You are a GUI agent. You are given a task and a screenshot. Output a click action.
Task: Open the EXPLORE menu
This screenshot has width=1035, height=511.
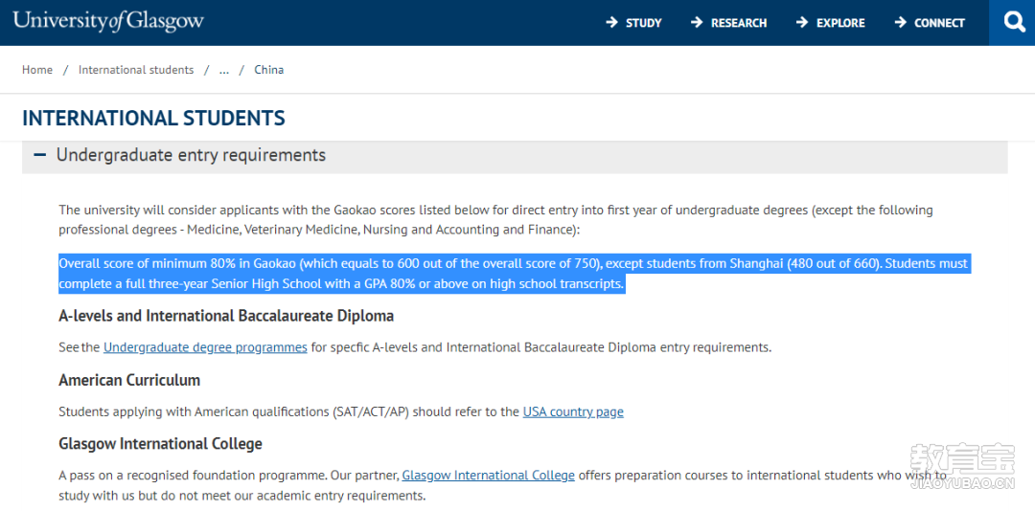[x=840, y=23]
